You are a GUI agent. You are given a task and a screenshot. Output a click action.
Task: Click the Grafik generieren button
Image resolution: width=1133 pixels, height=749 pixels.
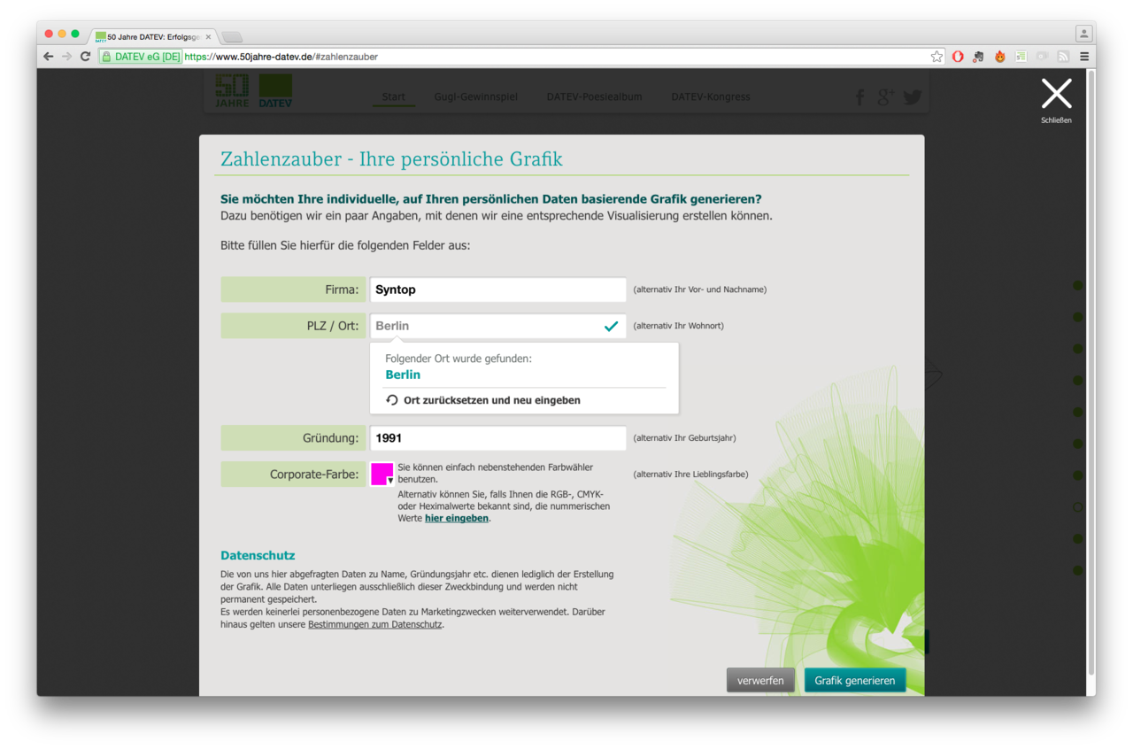pos(855,680)
